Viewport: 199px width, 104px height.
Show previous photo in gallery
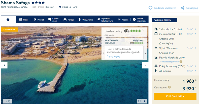coord(4,65)
